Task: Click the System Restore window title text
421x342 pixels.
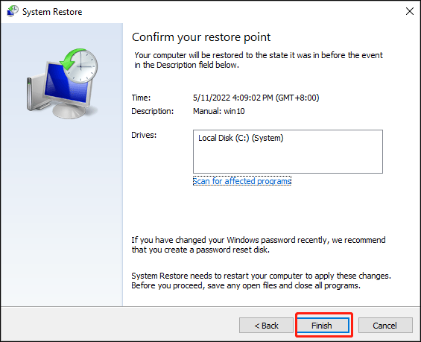Action: coord(52,12)
